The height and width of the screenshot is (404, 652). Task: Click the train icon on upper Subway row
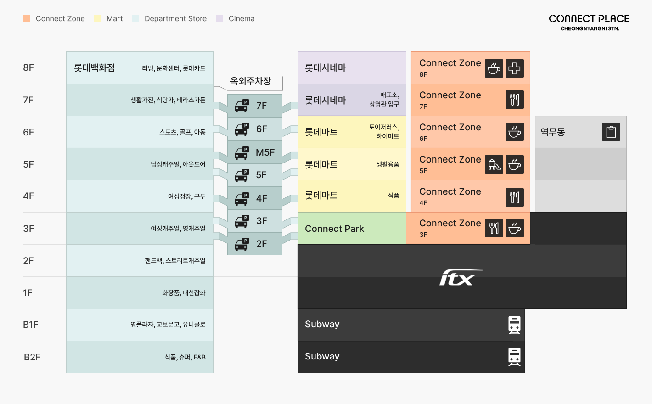click(515, 325)
